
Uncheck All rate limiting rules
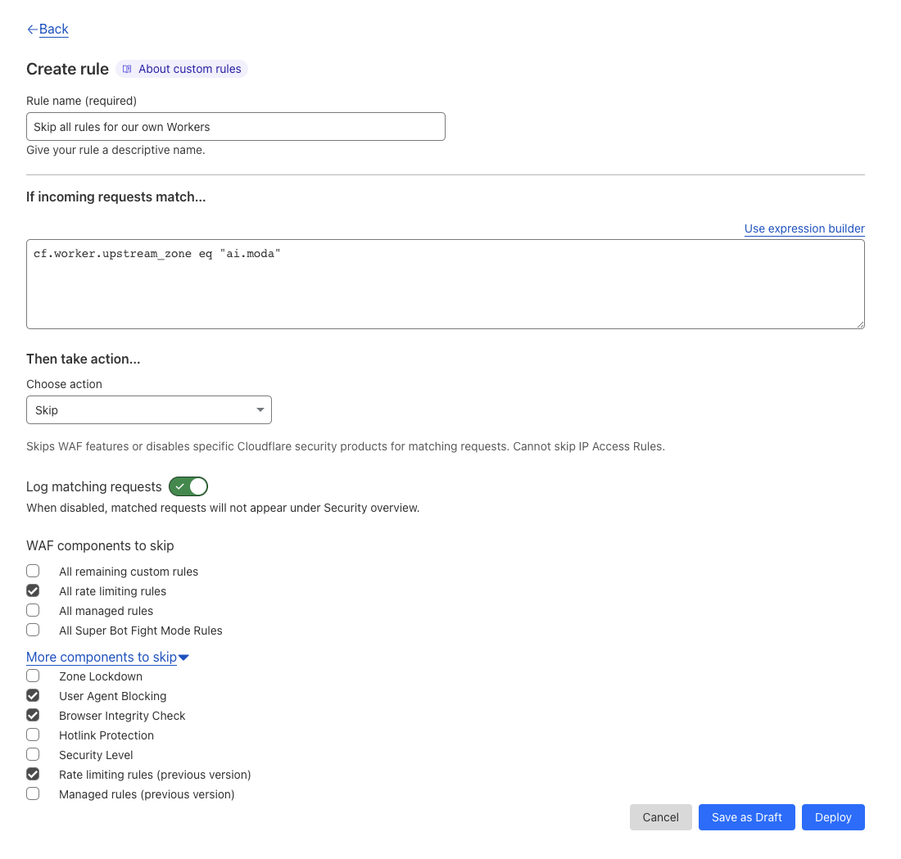point(32,590)
